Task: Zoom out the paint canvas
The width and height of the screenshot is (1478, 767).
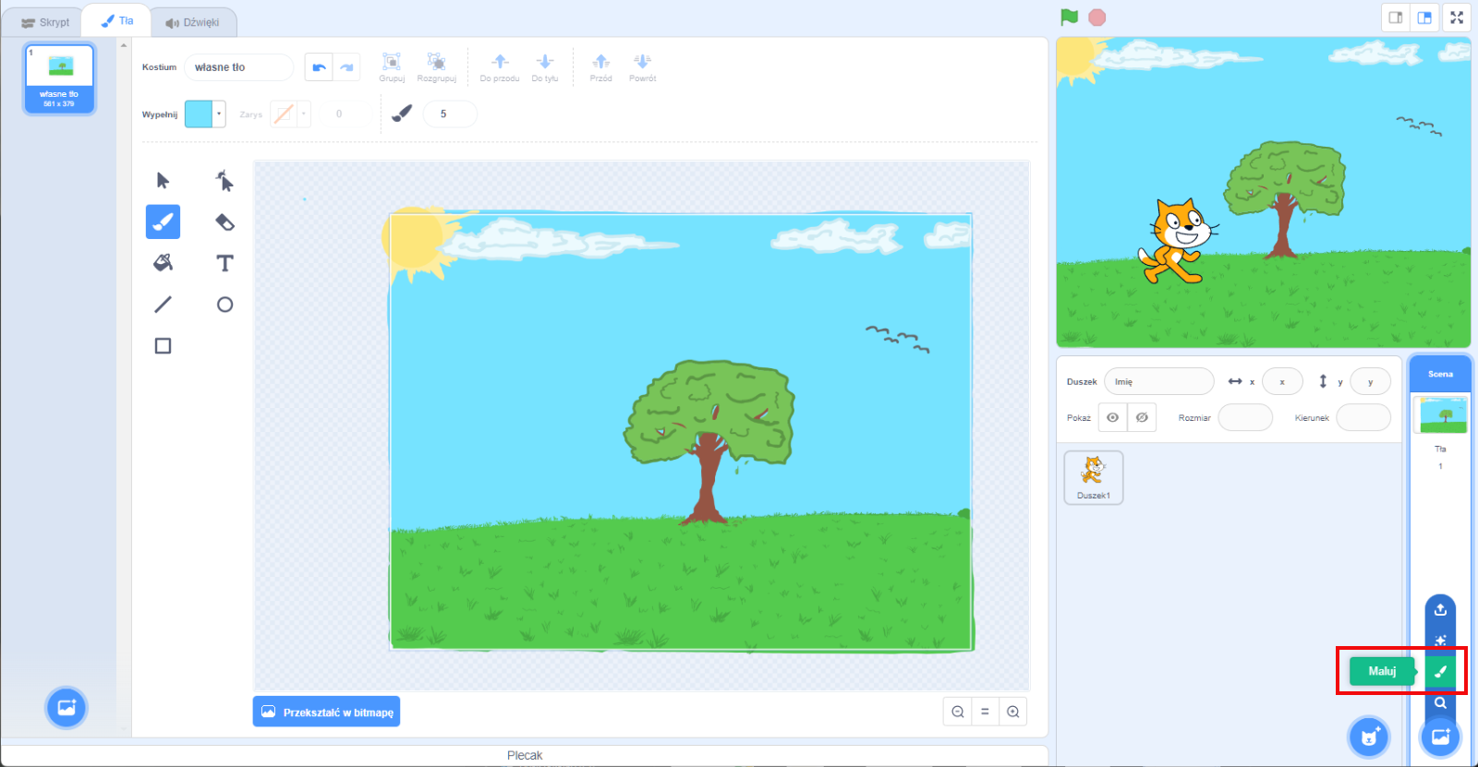Action: 958,712
